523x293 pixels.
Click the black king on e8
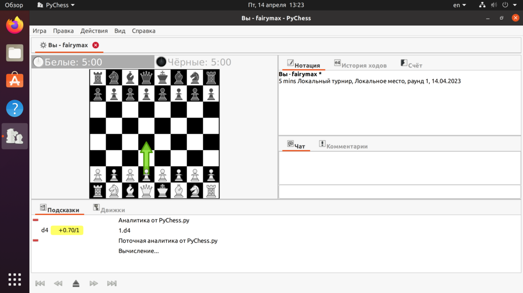(163, 77)
